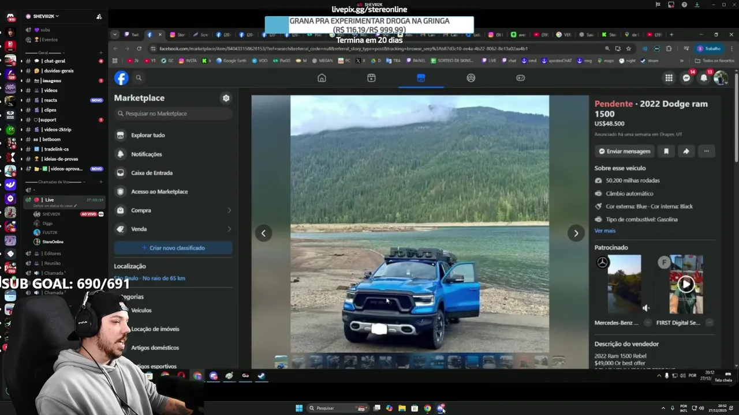The image size is (739, 415).
Task: Open Notificações in Marketplace sidebar
Action: (x=173, y=154)
